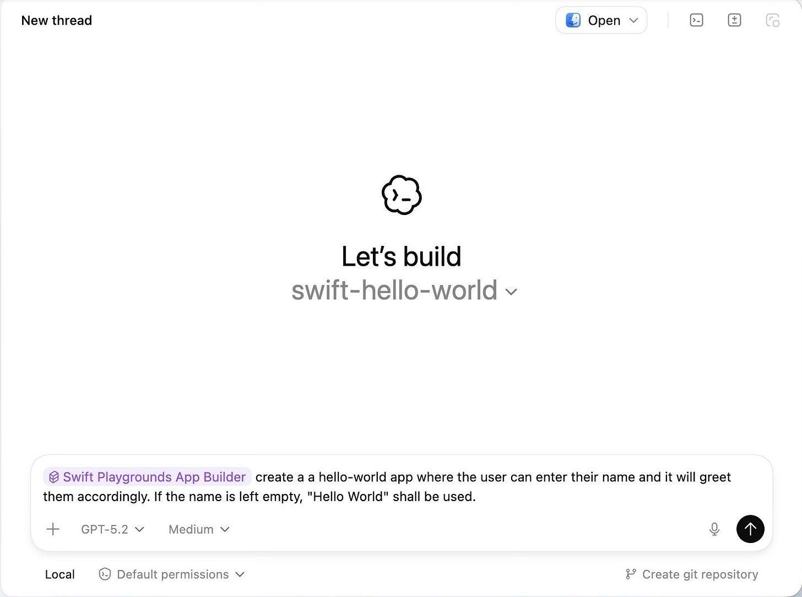Image resolution: width=802 pixels, height=597 pixels.
Task: Click the shield permissions icon
Action: click(105, 574)
